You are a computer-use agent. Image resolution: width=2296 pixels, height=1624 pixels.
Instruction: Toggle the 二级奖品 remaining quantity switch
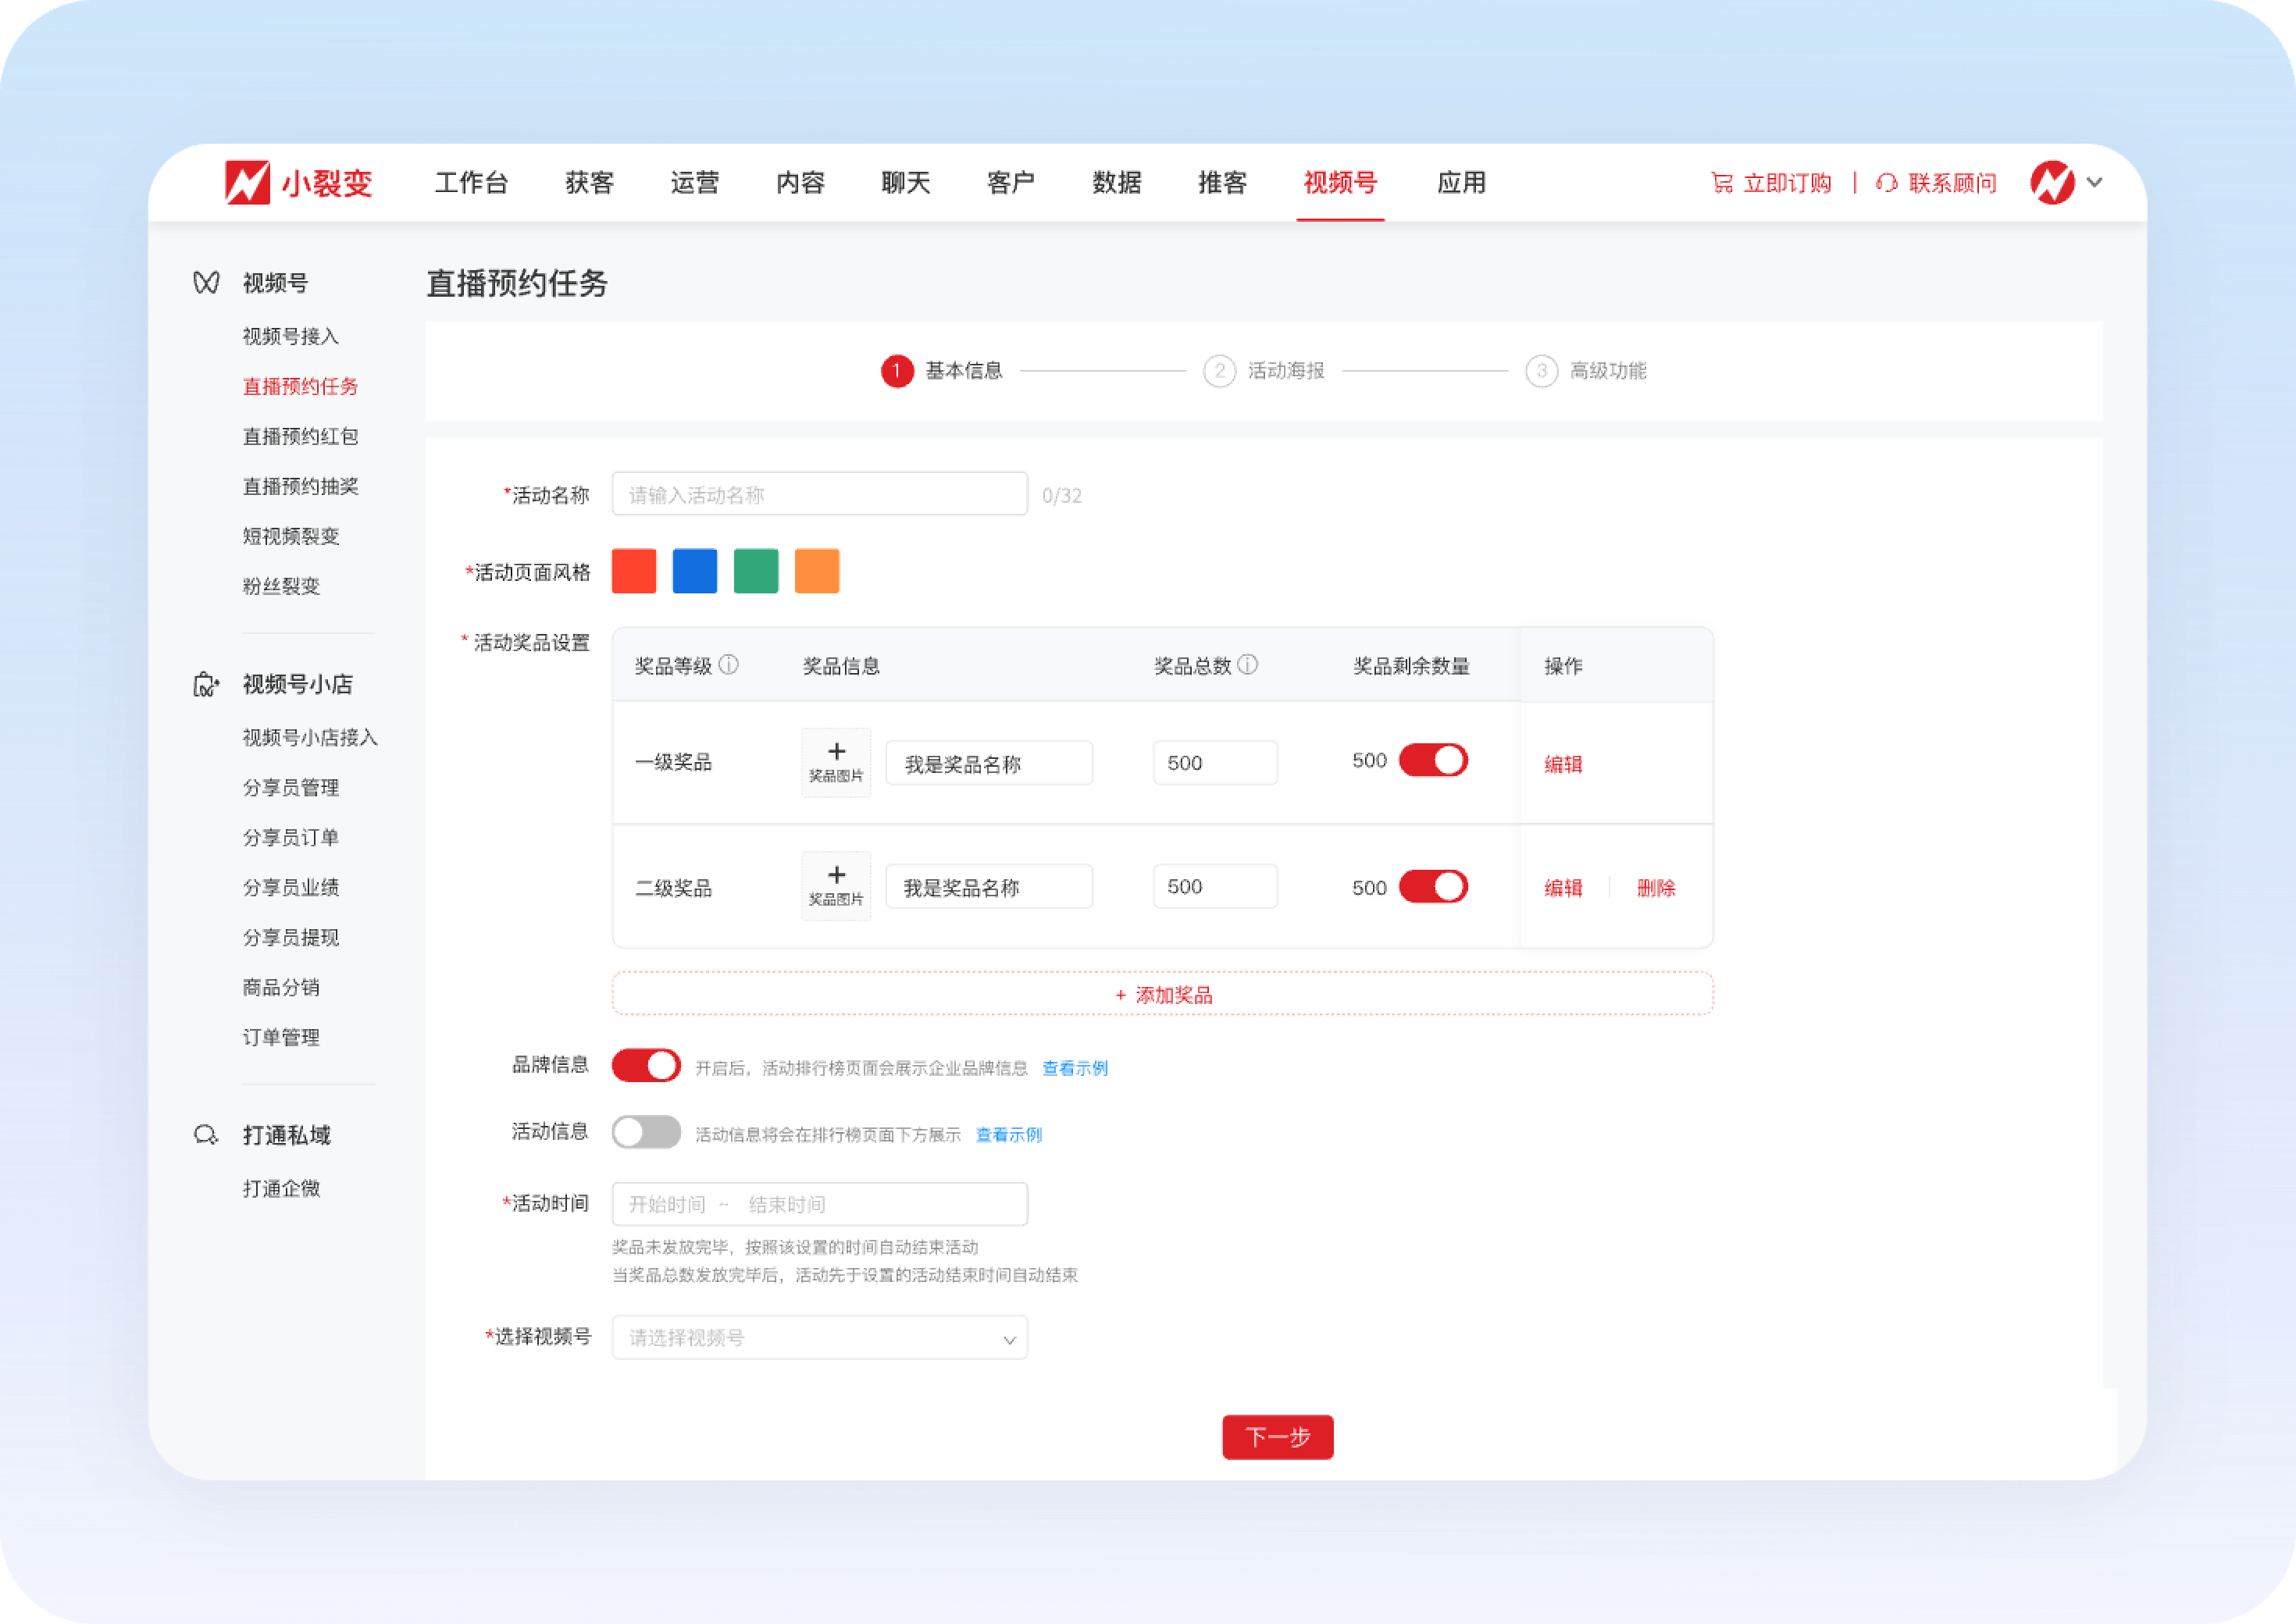coord(1432,887)
